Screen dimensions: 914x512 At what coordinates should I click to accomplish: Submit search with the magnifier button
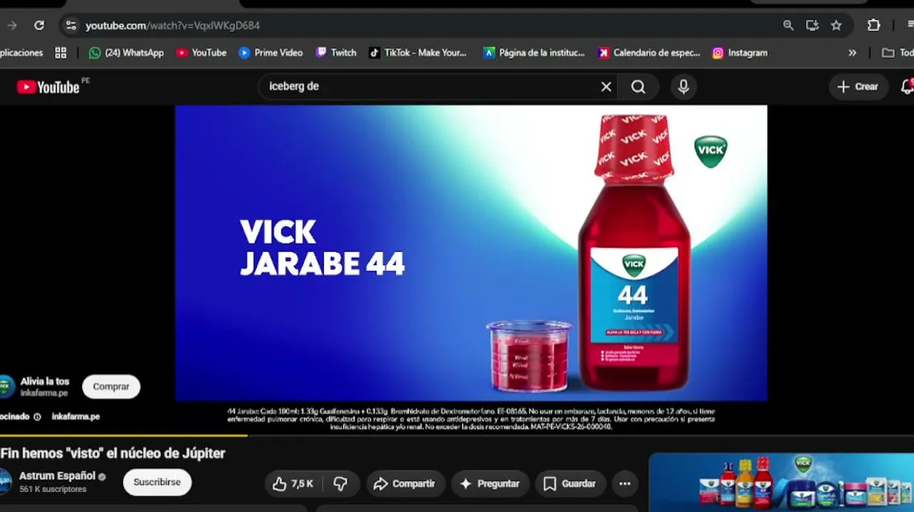(639, 87)
